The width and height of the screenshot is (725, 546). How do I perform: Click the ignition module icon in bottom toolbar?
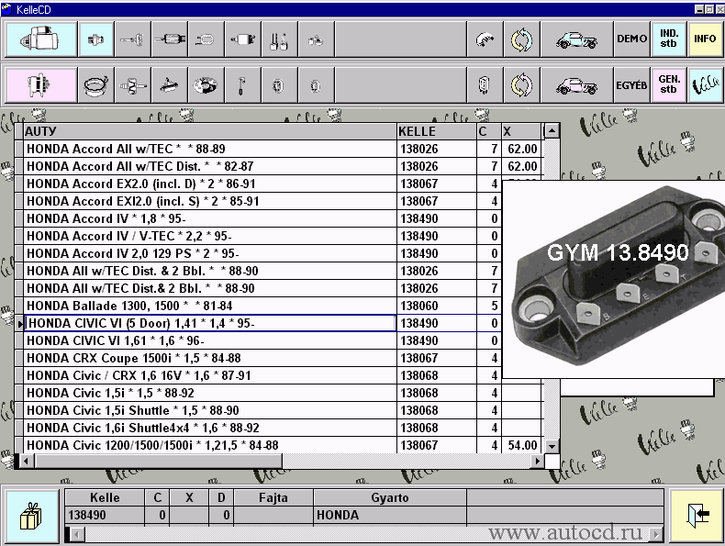pos(485,85)
